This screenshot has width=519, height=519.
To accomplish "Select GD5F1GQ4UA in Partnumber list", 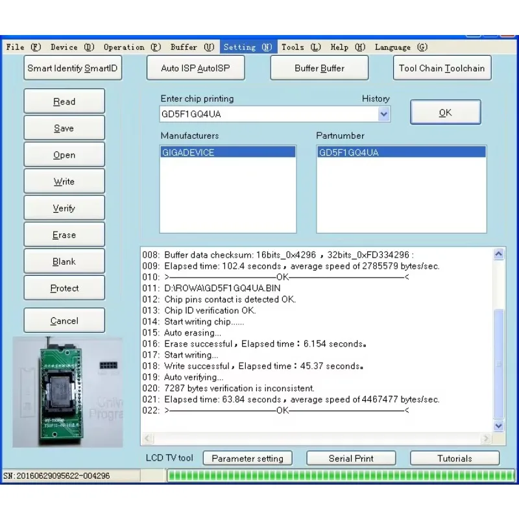I will 401,152.
